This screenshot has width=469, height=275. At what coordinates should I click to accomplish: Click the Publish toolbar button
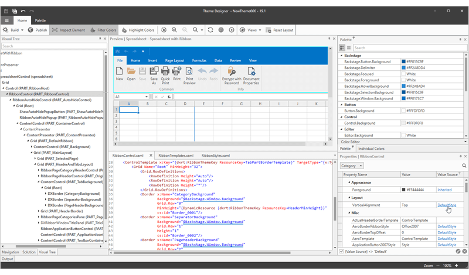38,30
